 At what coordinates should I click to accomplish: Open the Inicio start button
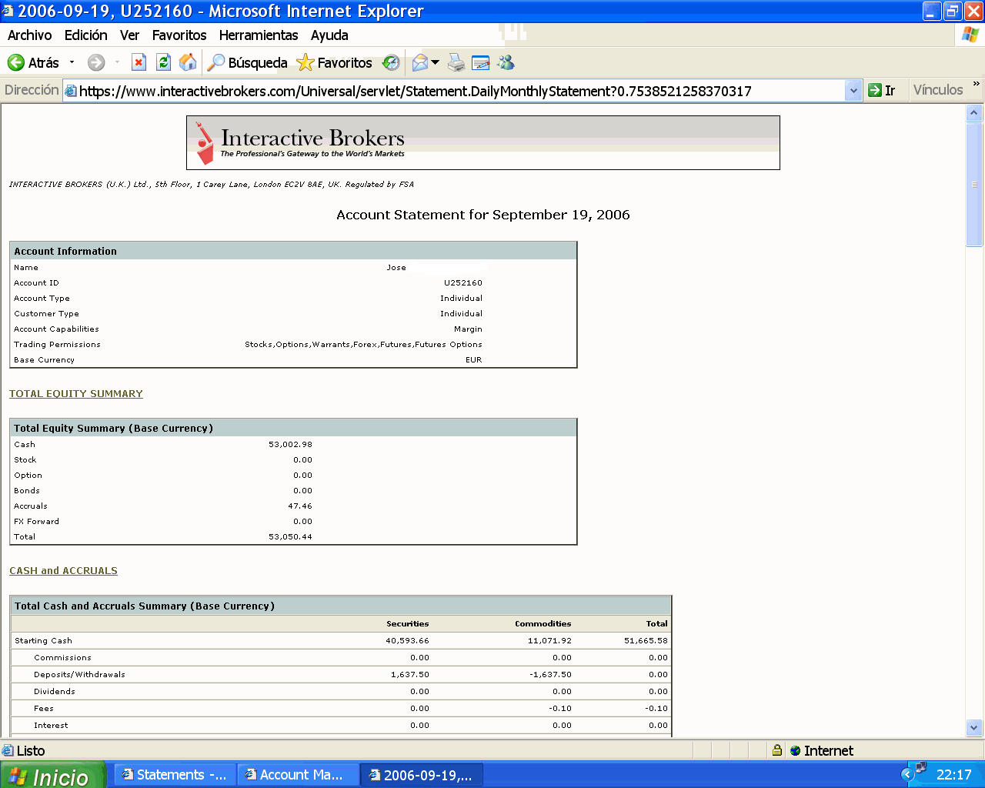[52, 776]
